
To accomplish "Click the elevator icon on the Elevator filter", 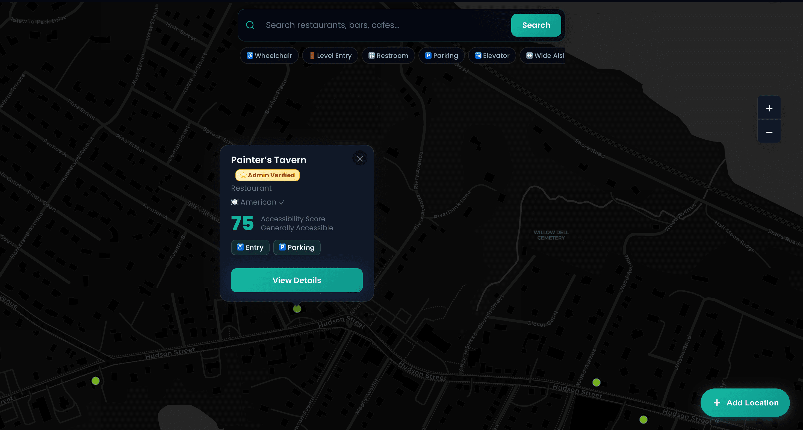I will coord(478,55).
